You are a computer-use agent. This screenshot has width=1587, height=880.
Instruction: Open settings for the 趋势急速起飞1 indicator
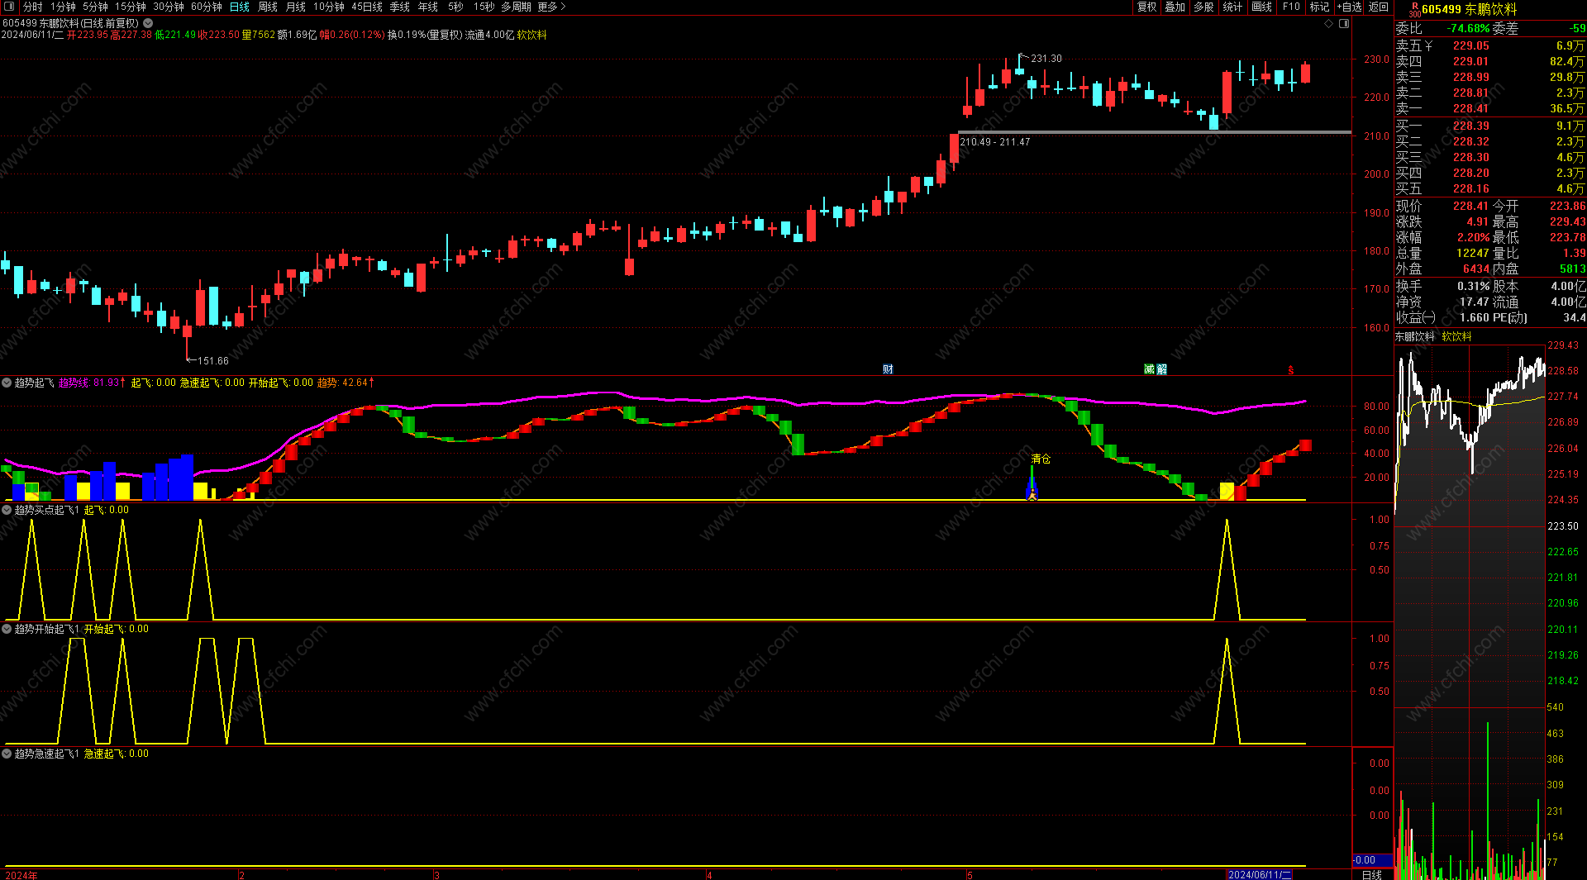[x=7, y=754]
